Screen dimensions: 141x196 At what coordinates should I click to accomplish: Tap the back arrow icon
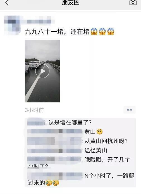coord(7,2)
